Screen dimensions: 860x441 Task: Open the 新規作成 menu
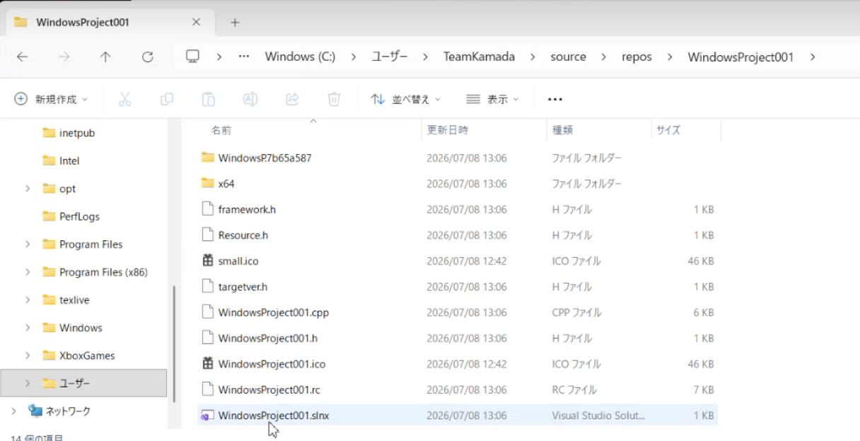(51, 100)
